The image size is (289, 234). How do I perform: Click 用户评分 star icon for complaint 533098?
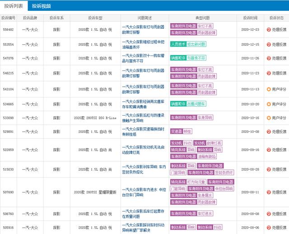(269, 118)
